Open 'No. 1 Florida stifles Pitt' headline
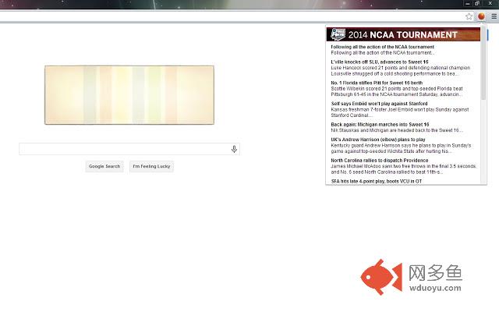The width and height of the screenshot is (499, 312). (x=377, y=83)
